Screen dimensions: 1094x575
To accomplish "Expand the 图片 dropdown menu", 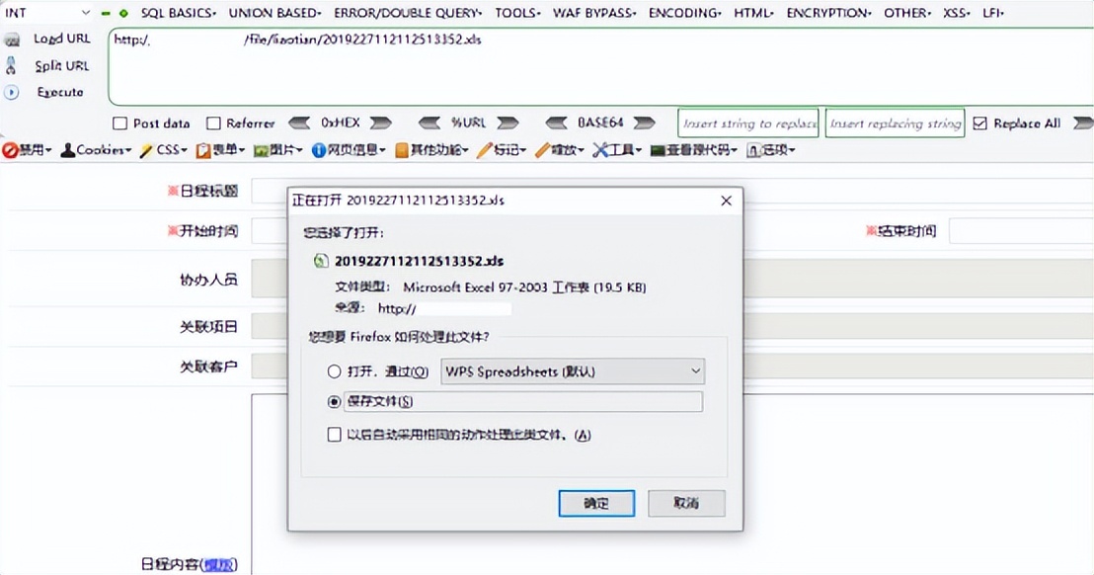I will coord(299,151).
